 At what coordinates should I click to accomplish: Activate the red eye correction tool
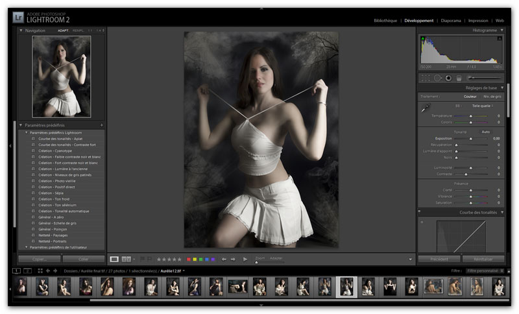(x=449, y=78)
